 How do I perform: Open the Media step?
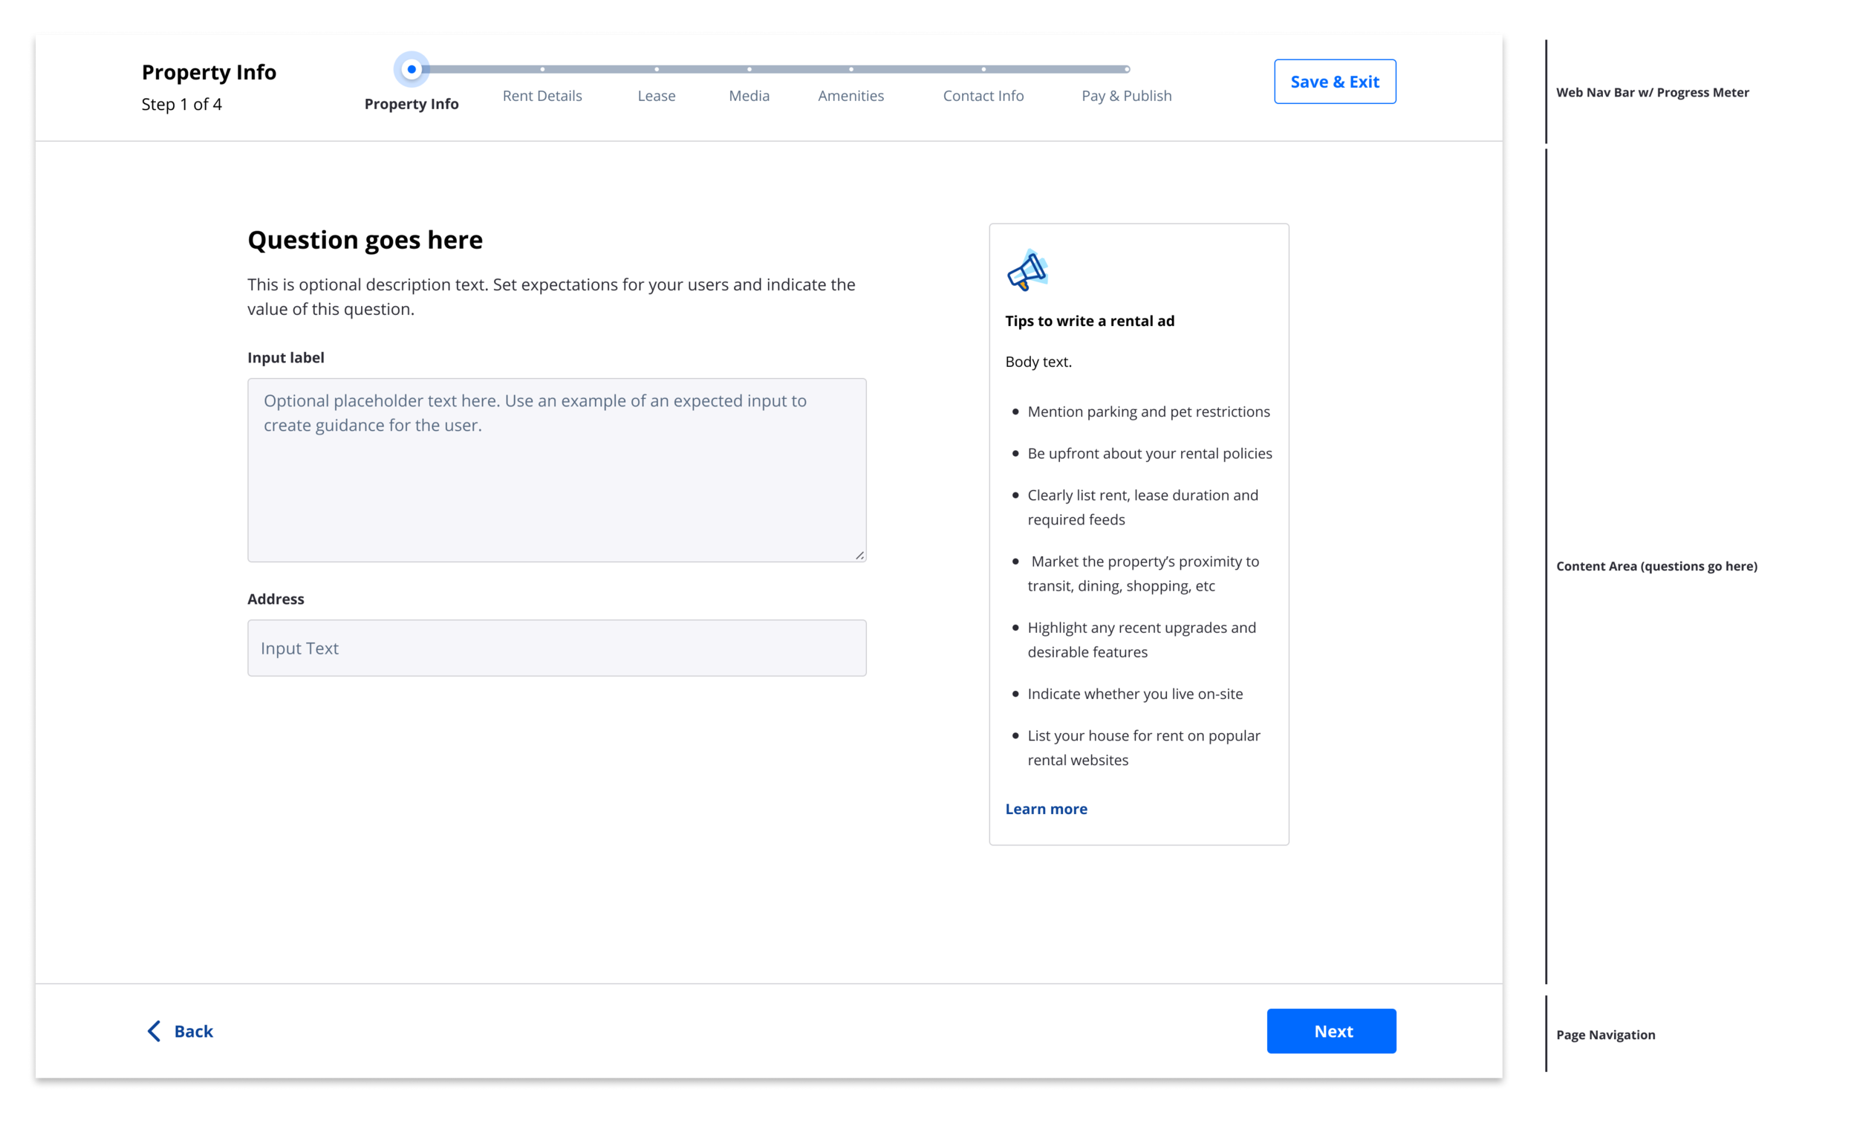(749, 96)
